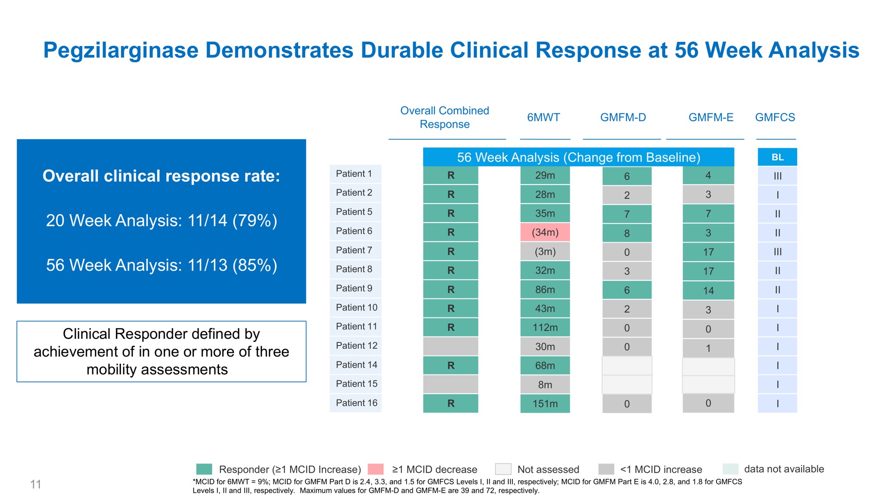Click the 43m cell for Patient 10
The height and width of the screenshot is (502, 893).
tap(545, 309)
